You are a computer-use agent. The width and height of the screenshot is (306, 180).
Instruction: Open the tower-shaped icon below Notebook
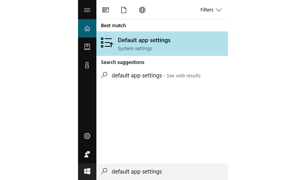pyautogui.click(x=87, y=65)
